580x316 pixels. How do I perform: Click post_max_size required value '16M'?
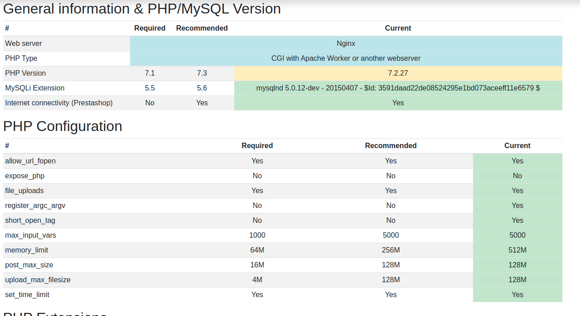pos(257,265)
